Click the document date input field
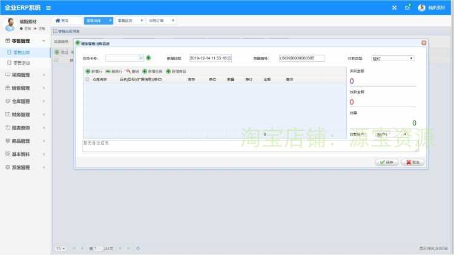This screenshot has height=255, width=454. 211,58
